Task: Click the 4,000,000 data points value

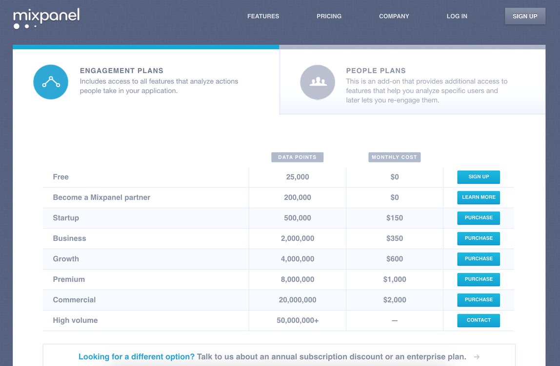Action: [x=298, y=259]
